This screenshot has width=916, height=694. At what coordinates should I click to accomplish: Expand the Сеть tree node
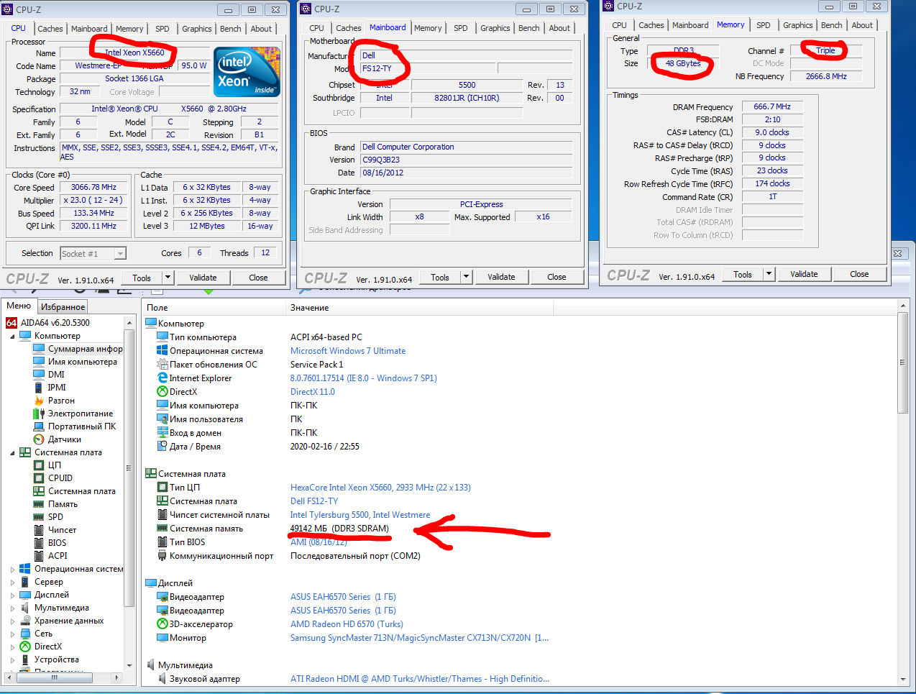click(x=12, y=634)
